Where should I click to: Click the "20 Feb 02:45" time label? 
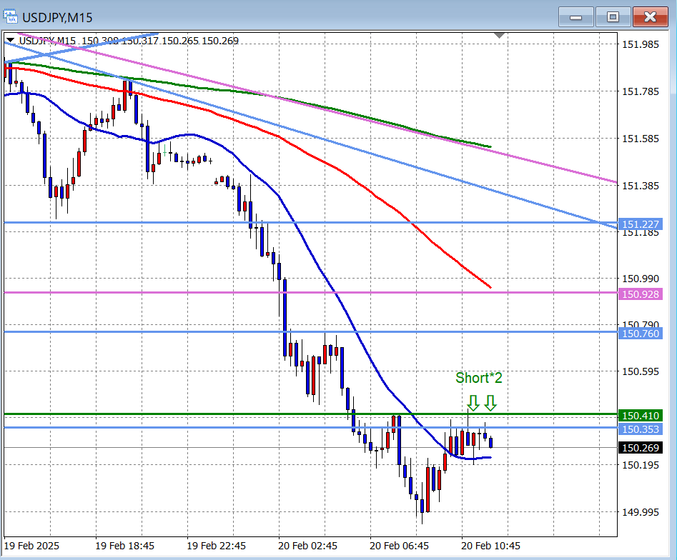tap(307, 546)
